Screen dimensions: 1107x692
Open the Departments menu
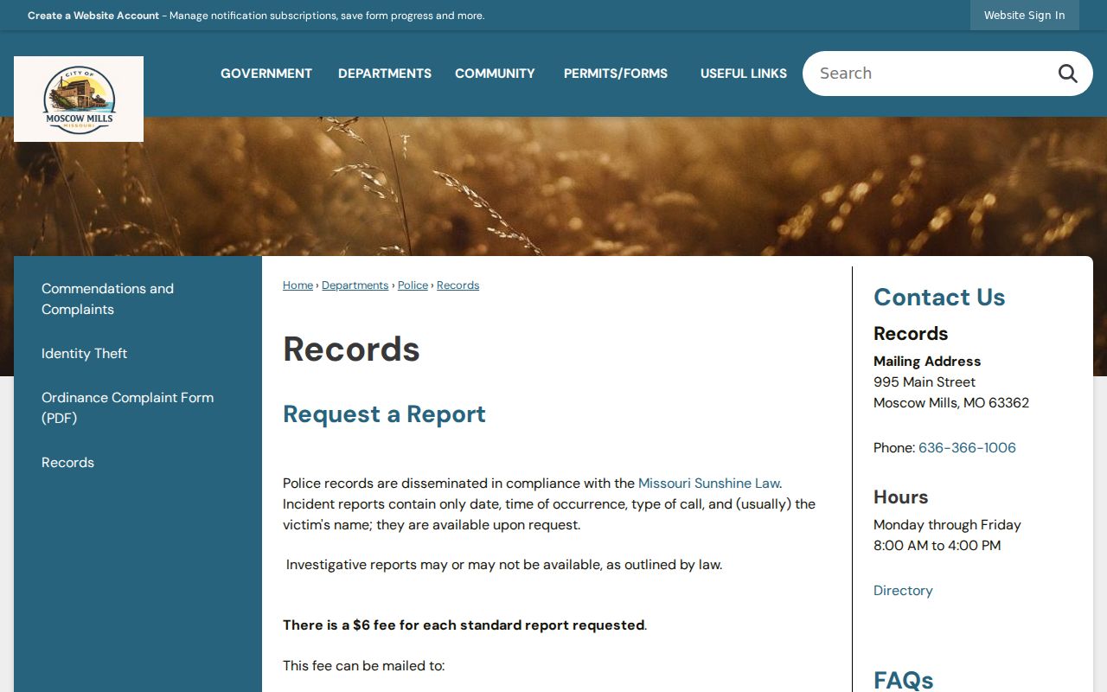(x=385, y=74)
